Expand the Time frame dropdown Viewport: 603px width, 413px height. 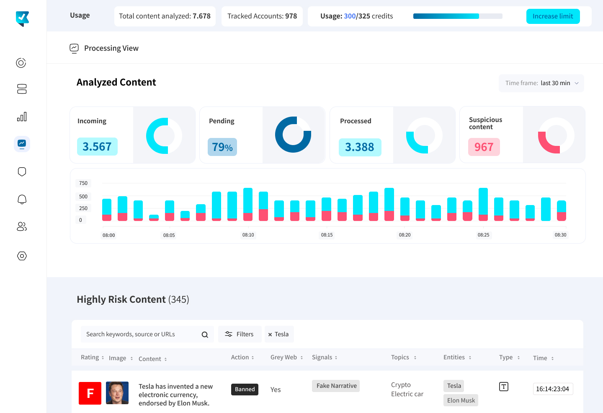(x=541, y=83)
